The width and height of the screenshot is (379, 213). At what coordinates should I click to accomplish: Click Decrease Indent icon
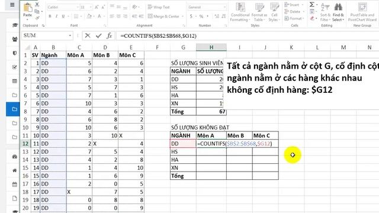(134, 16)
